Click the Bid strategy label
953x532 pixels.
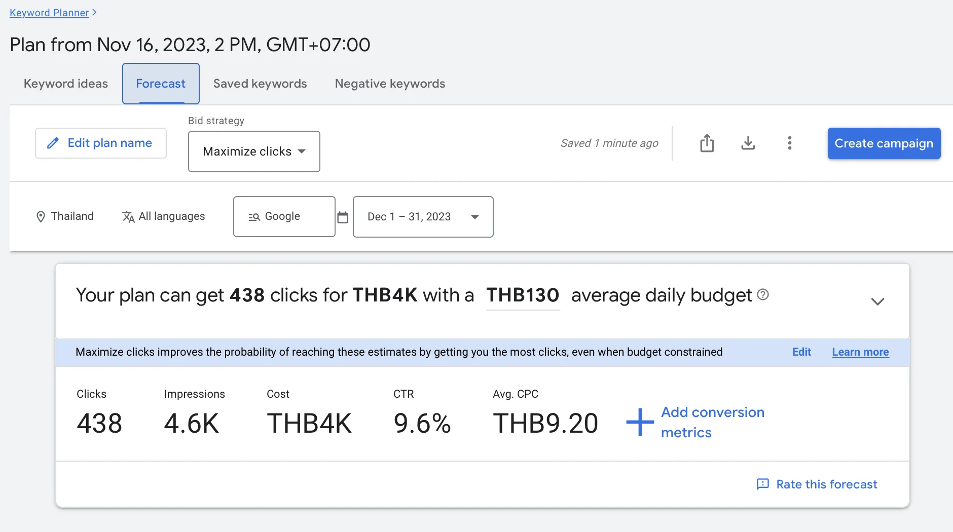pyautogui.click(x=216, y=121)
